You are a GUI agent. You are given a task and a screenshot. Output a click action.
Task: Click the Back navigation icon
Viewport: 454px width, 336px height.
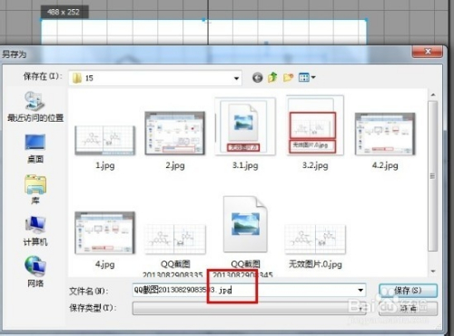pos(258,78)
